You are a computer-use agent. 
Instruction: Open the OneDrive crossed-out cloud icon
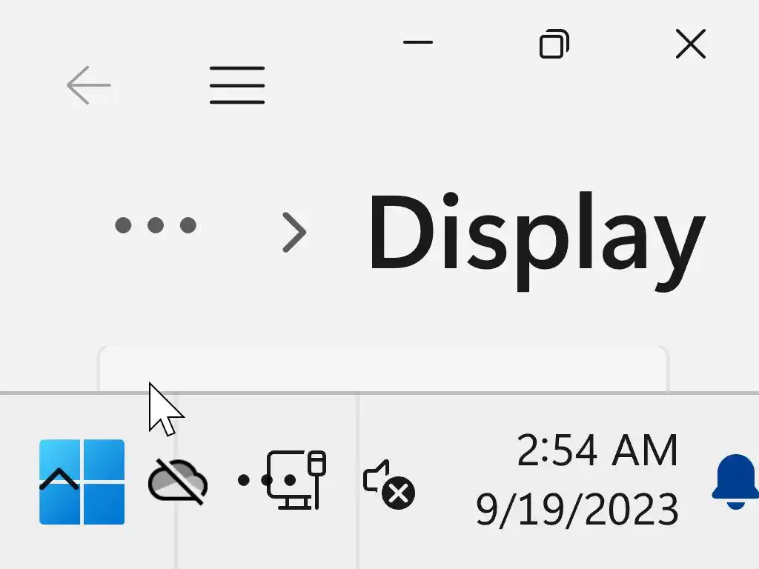(178, 482)
